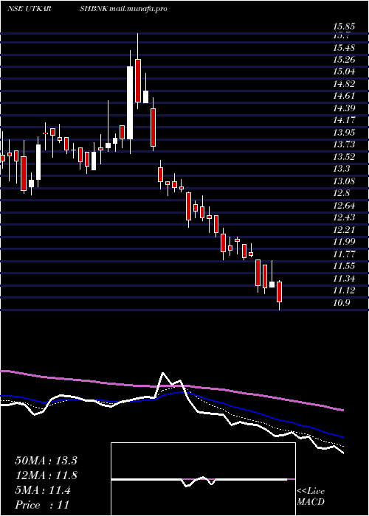Click the 11.12 price axis label

344,290
